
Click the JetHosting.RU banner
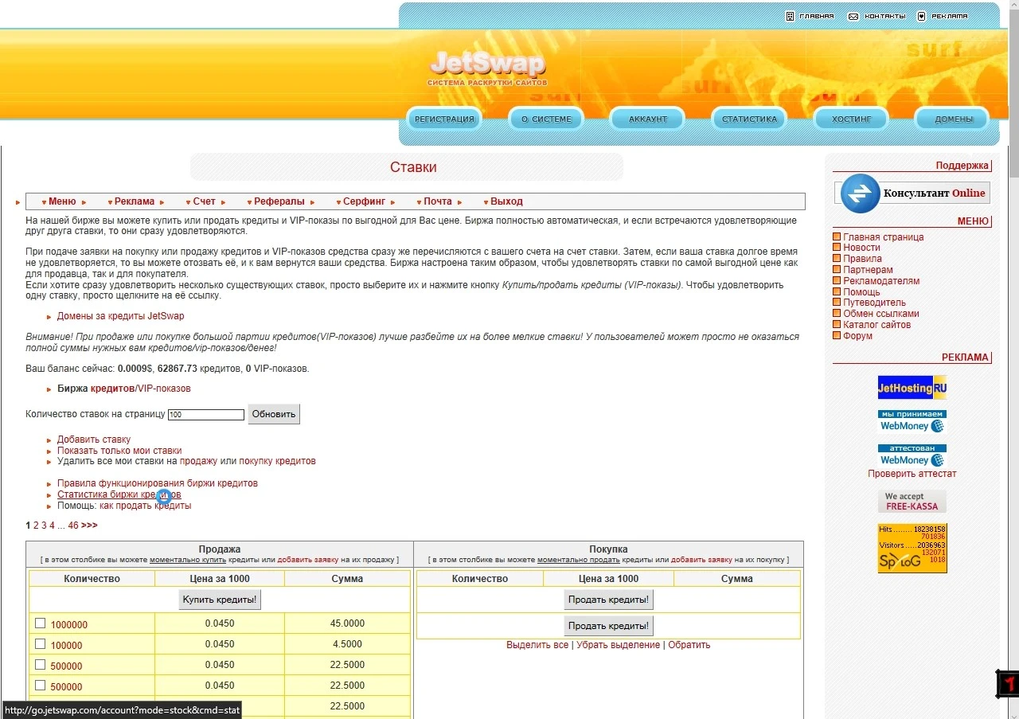912,388
